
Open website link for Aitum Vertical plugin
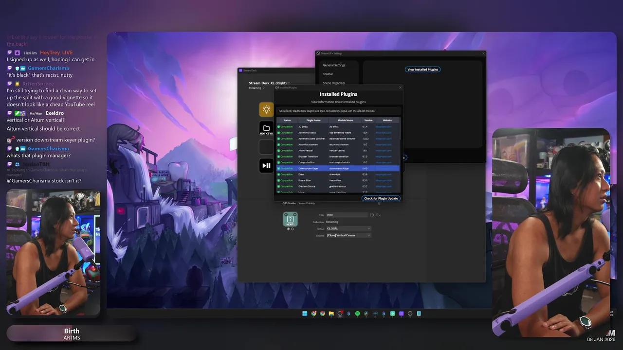[384, 151]
